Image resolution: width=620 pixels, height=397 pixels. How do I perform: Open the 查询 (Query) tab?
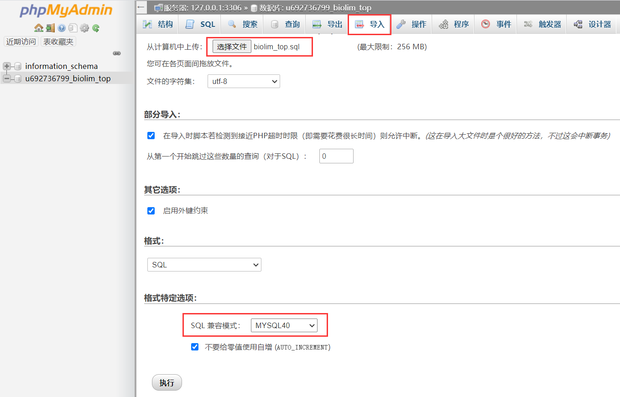click(x=285, y=24)
